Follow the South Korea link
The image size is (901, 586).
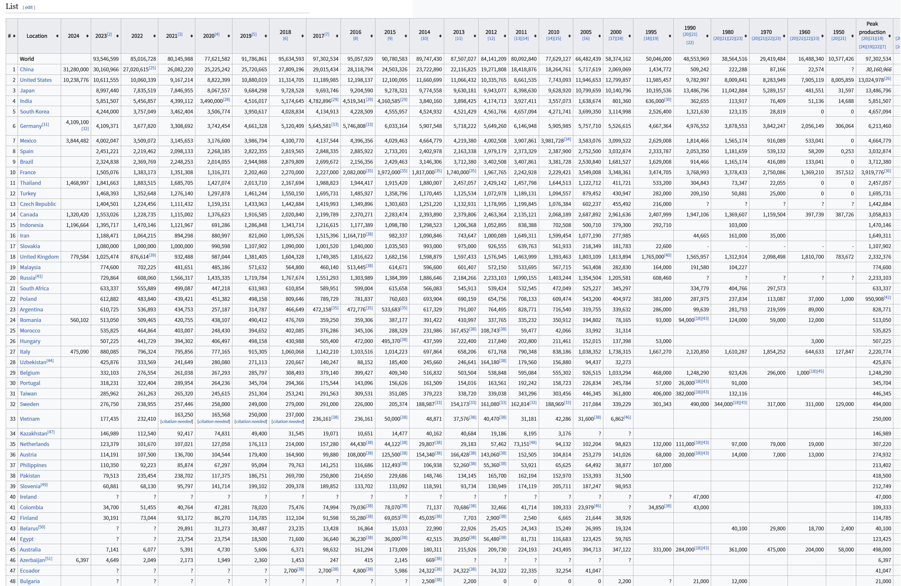tap(35, 112)
